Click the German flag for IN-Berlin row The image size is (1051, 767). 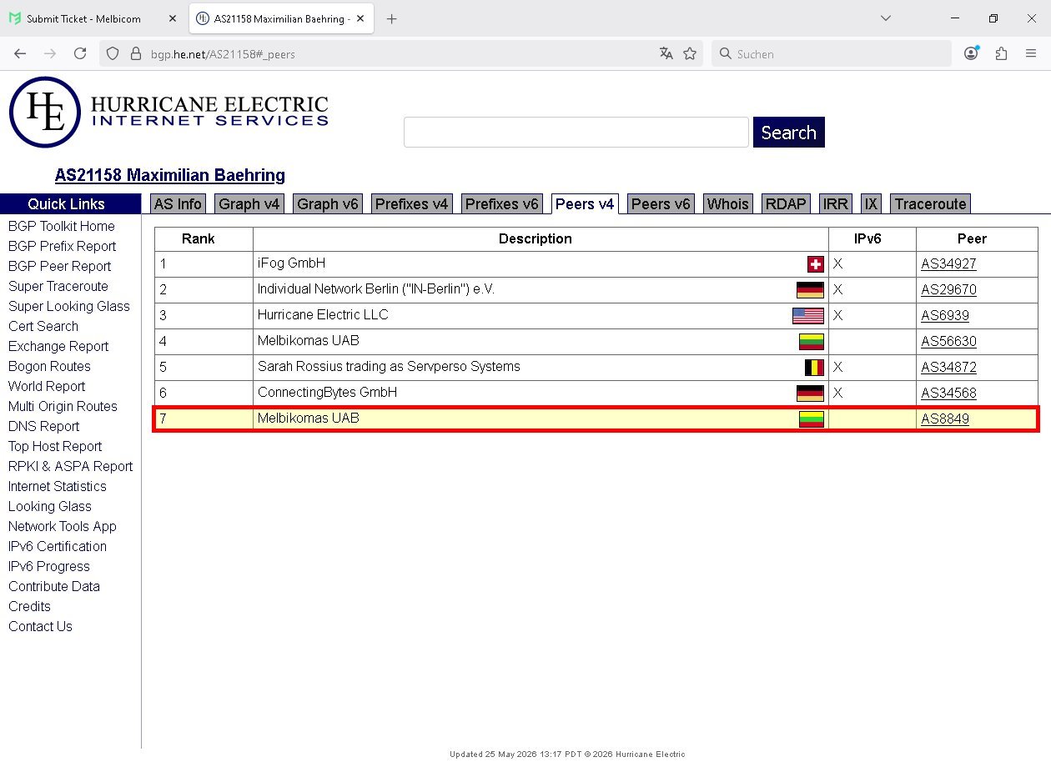(810, 290)
